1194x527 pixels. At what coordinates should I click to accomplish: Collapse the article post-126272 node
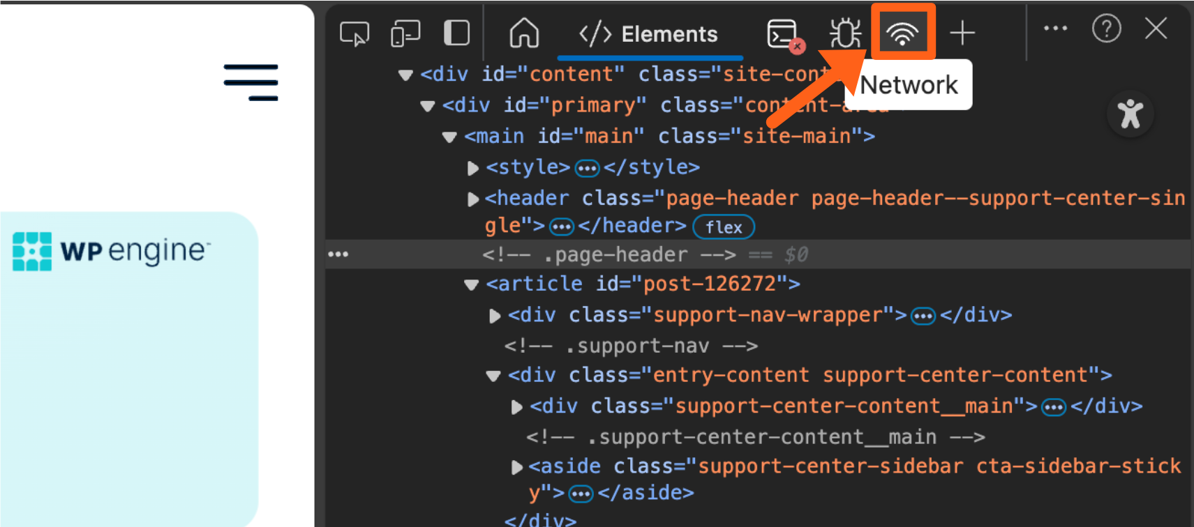(472, 284)
